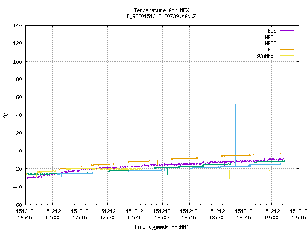The height and width of the screenshot is (231, 308).
Task: Click the y-axis label 100
Action: 17,62
